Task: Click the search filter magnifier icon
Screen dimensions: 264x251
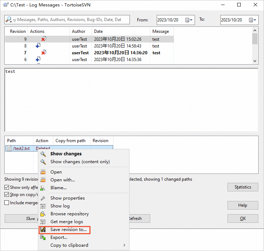Action: [9, 20]
